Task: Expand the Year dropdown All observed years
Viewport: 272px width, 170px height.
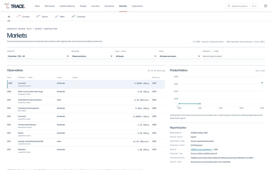Action: 180,56
